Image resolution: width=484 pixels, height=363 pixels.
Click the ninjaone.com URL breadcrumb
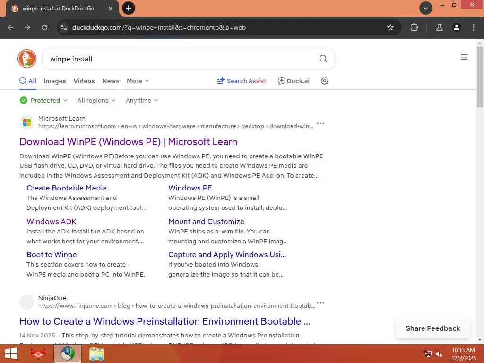177,306
